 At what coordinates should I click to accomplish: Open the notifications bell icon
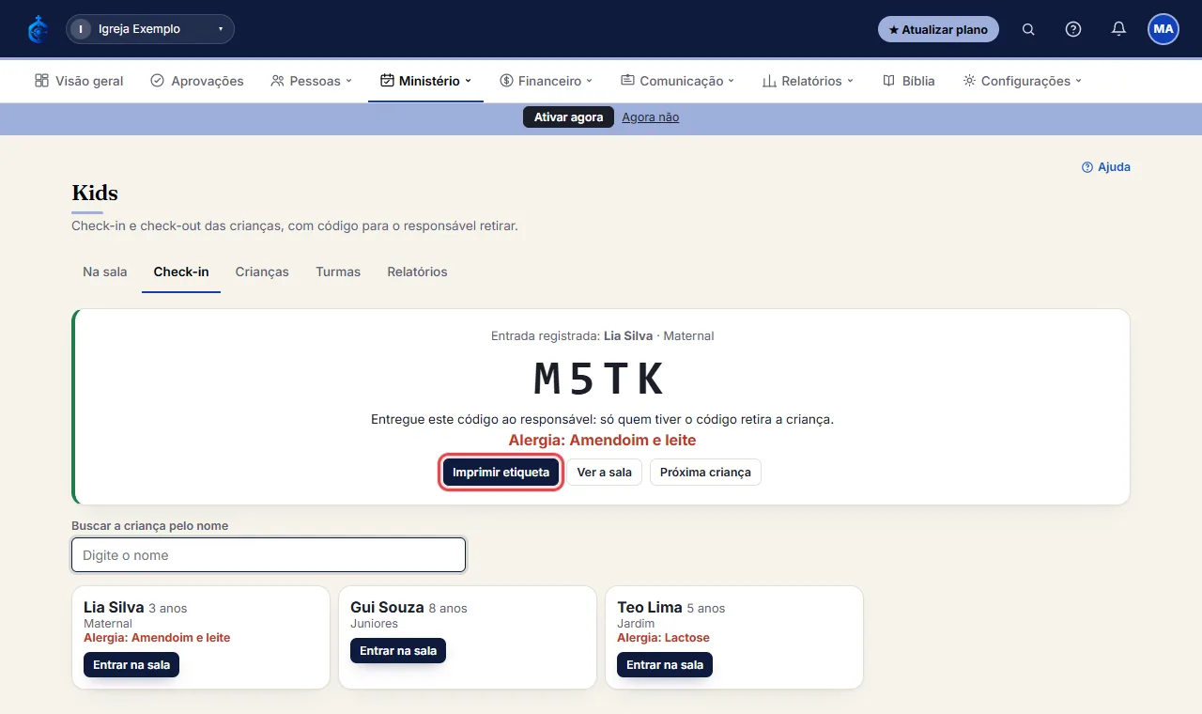(x=1118, y=29)
